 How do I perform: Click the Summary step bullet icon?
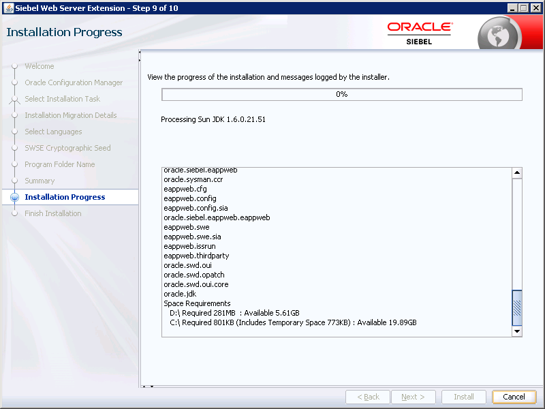[x=14, y=181]
